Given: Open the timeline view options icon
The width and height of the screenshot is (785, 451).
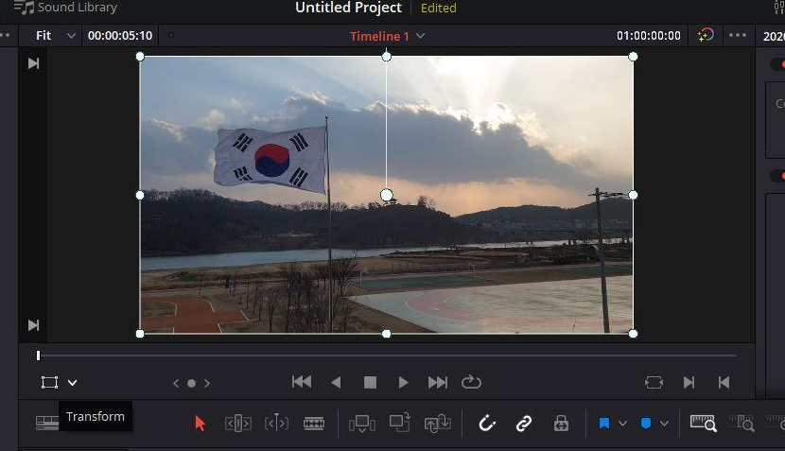Looking at the screenshot, I should (47, 423).
